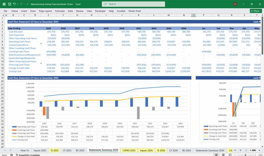The image size is (264, 156).
Task: Add a new worksheet with the plus button
Action: tap(241, 150)
